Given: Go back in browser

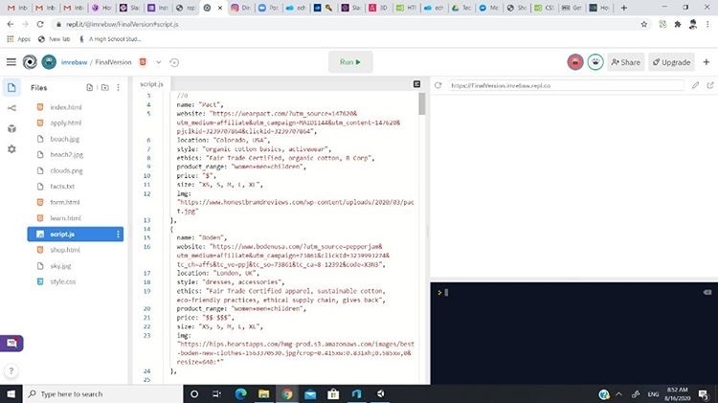Looking at the screenshot, I should coord(11,24).
